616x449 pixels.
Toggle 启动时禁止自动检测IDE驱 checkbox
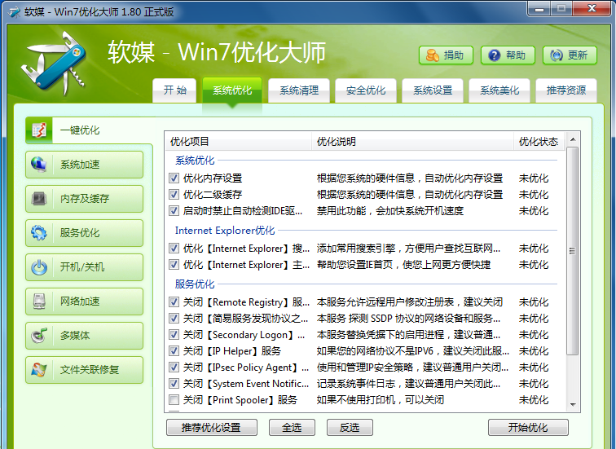tap(174, 211)
